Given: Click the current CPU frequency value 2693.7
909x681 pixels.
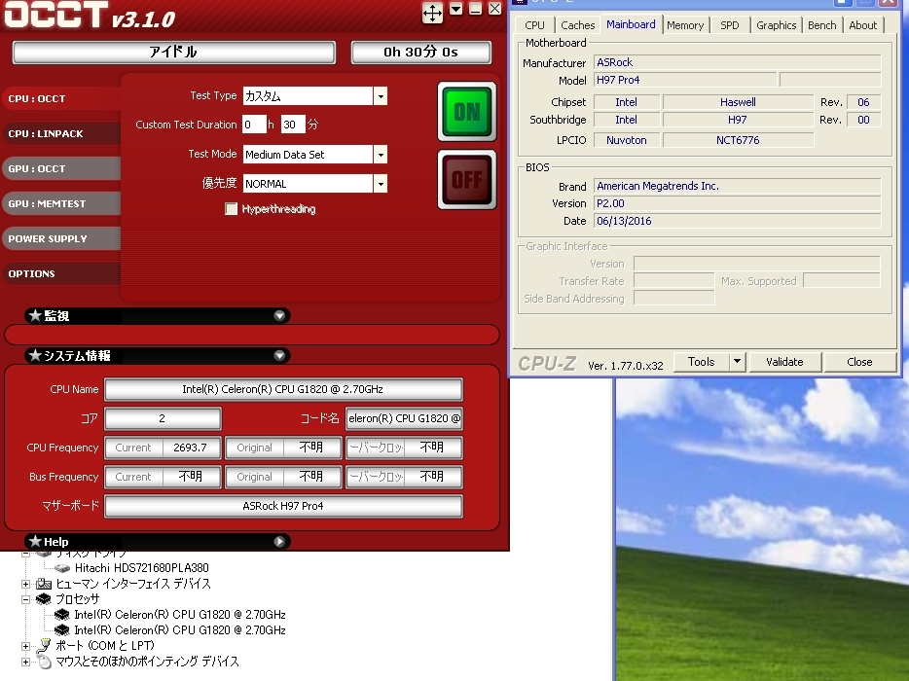Looking at the screenshot, I should pyautogui.click(x=190, y=448).
